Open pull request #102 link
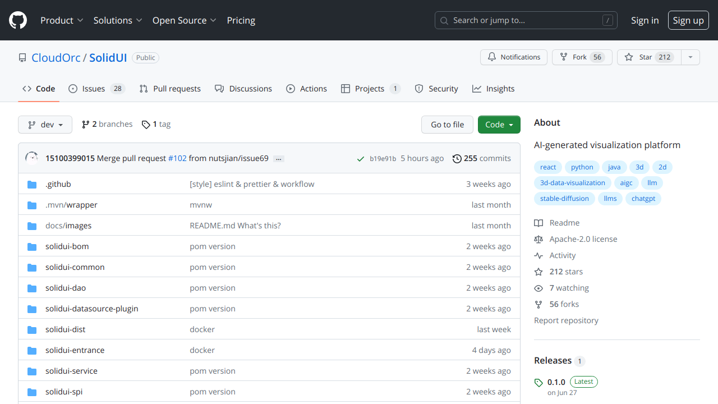Viewport: 718px width, 404px height. point(177,158)
